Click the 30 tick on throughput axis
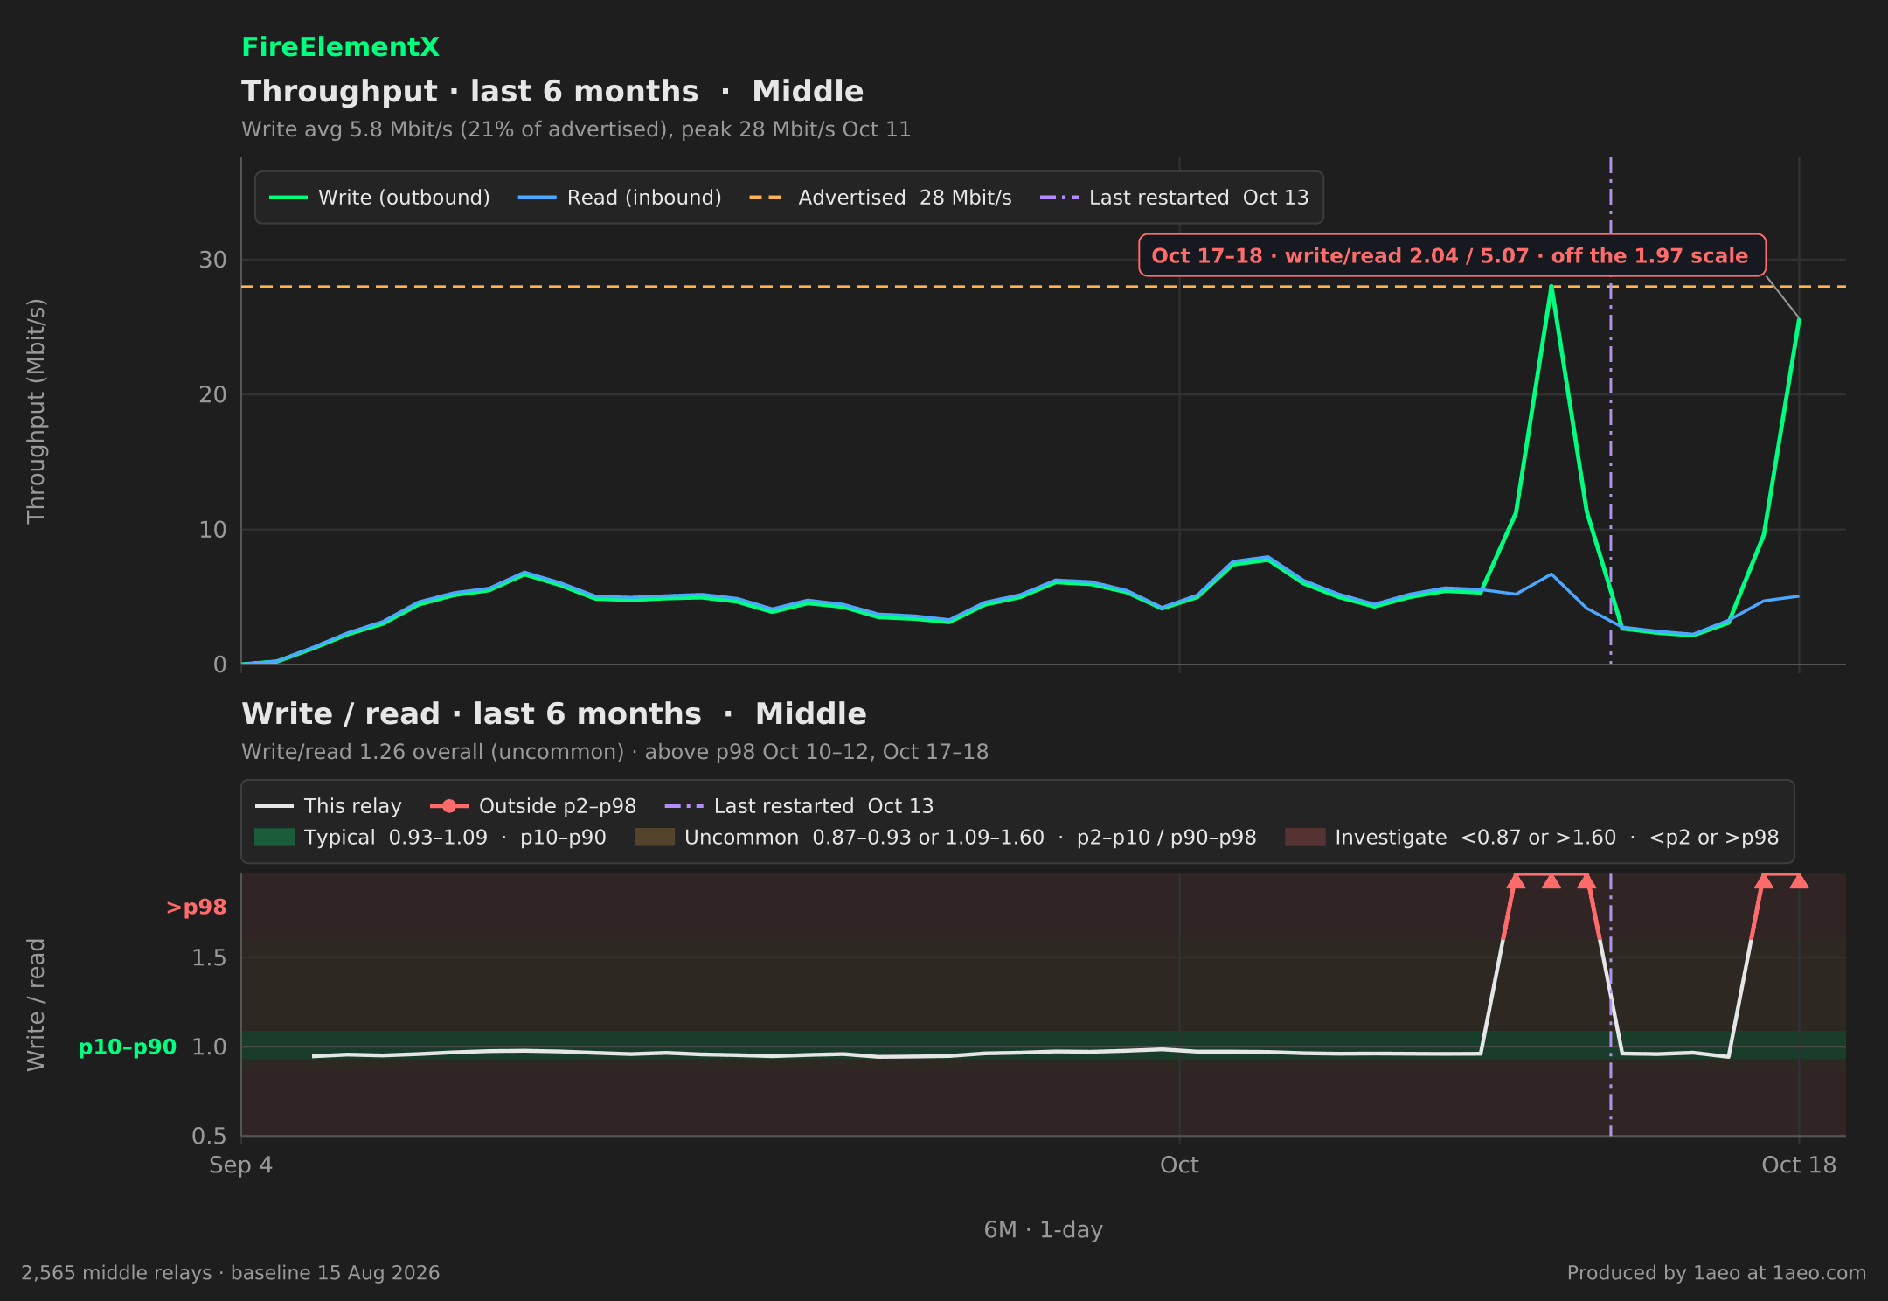 [212, 260]
